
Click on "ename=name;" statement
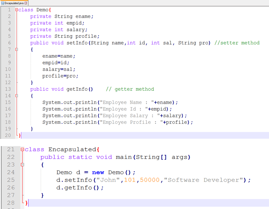pyautogui.click(x=59, y=56)
